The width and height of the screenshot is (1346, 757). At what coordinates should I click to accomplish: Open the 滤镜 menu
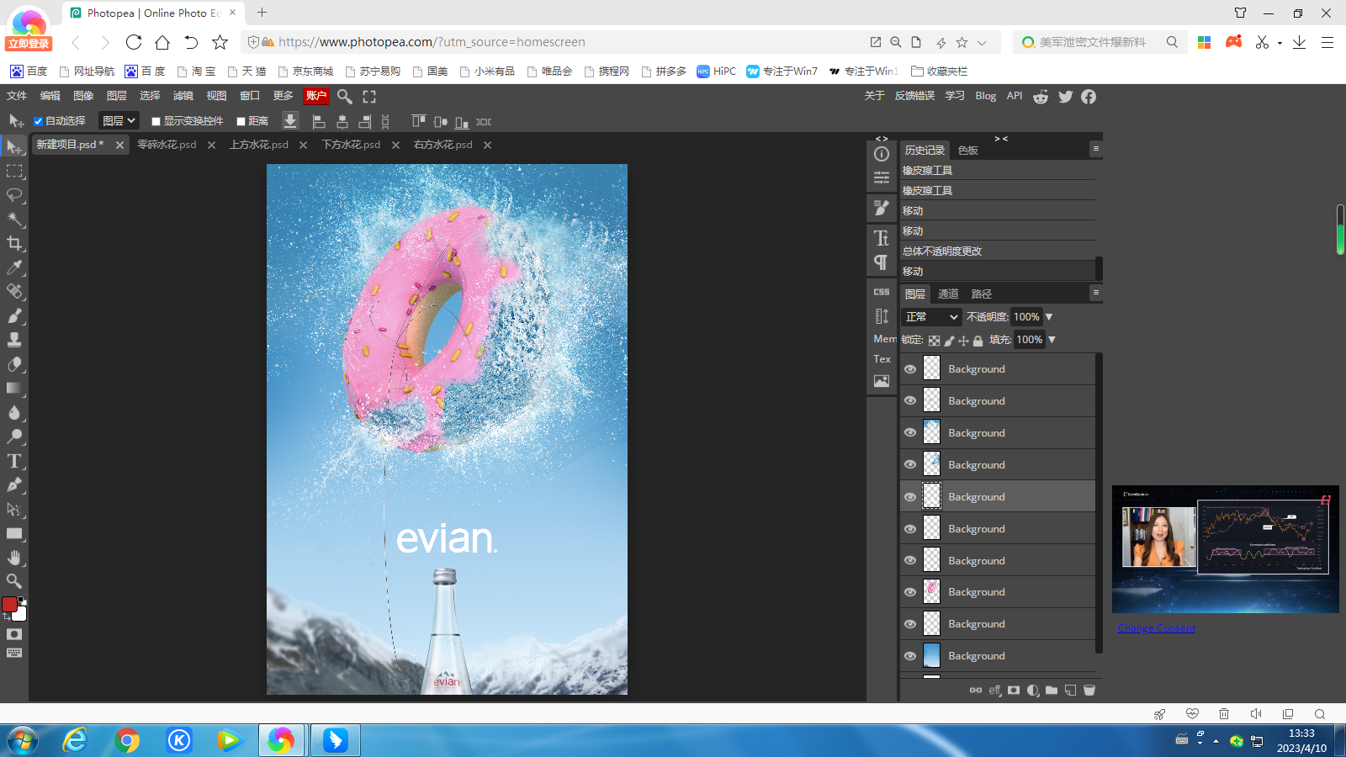183,96
